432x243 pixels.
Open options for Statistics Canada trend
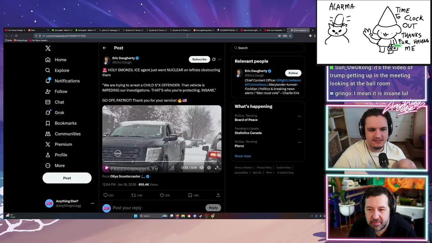[299, 129]
